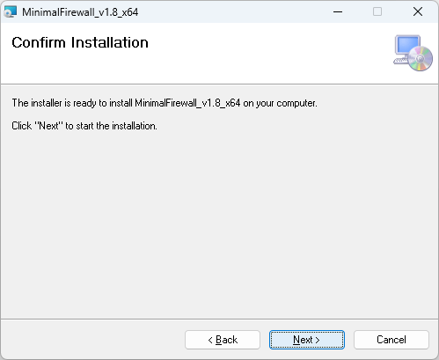Click the greyed-out maximize button

[x=377, y=12]
